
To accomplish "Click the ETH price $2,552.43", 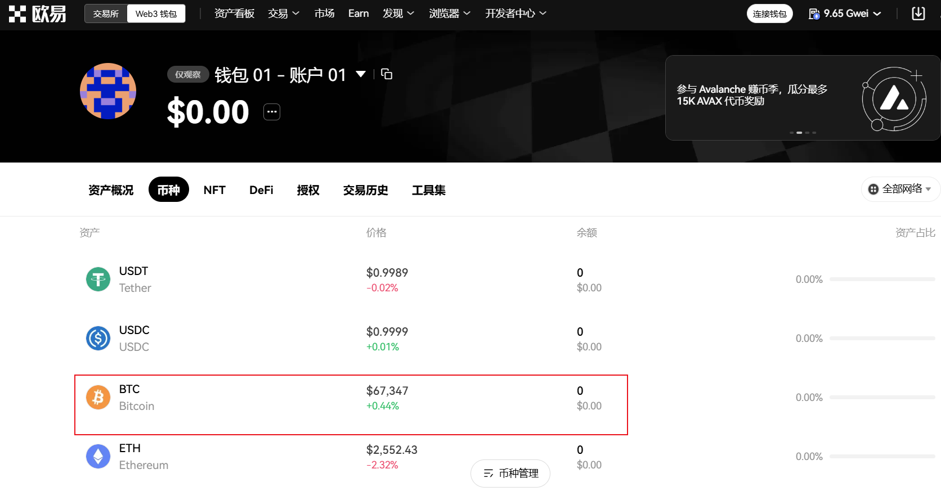I will [x=392, y=450].
